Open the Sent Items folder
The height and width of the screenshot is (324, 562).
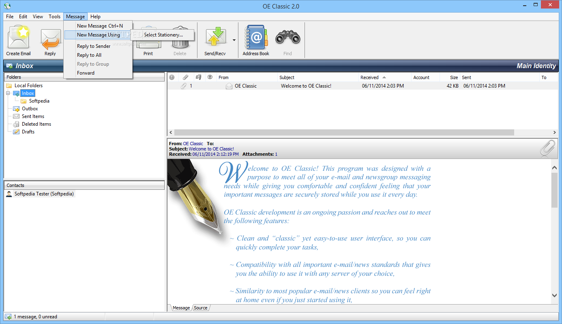(33, 116)
